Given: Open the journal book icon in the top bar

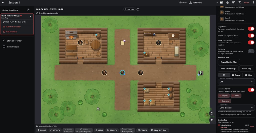Looking at the screenshot, I should point(221,2).
